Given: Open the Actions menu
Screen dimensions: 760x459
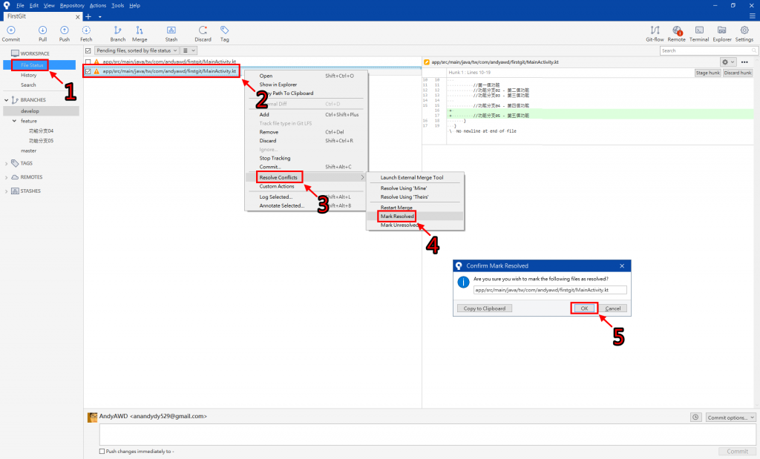Looking at the screenshot, I should coord(97,5).
